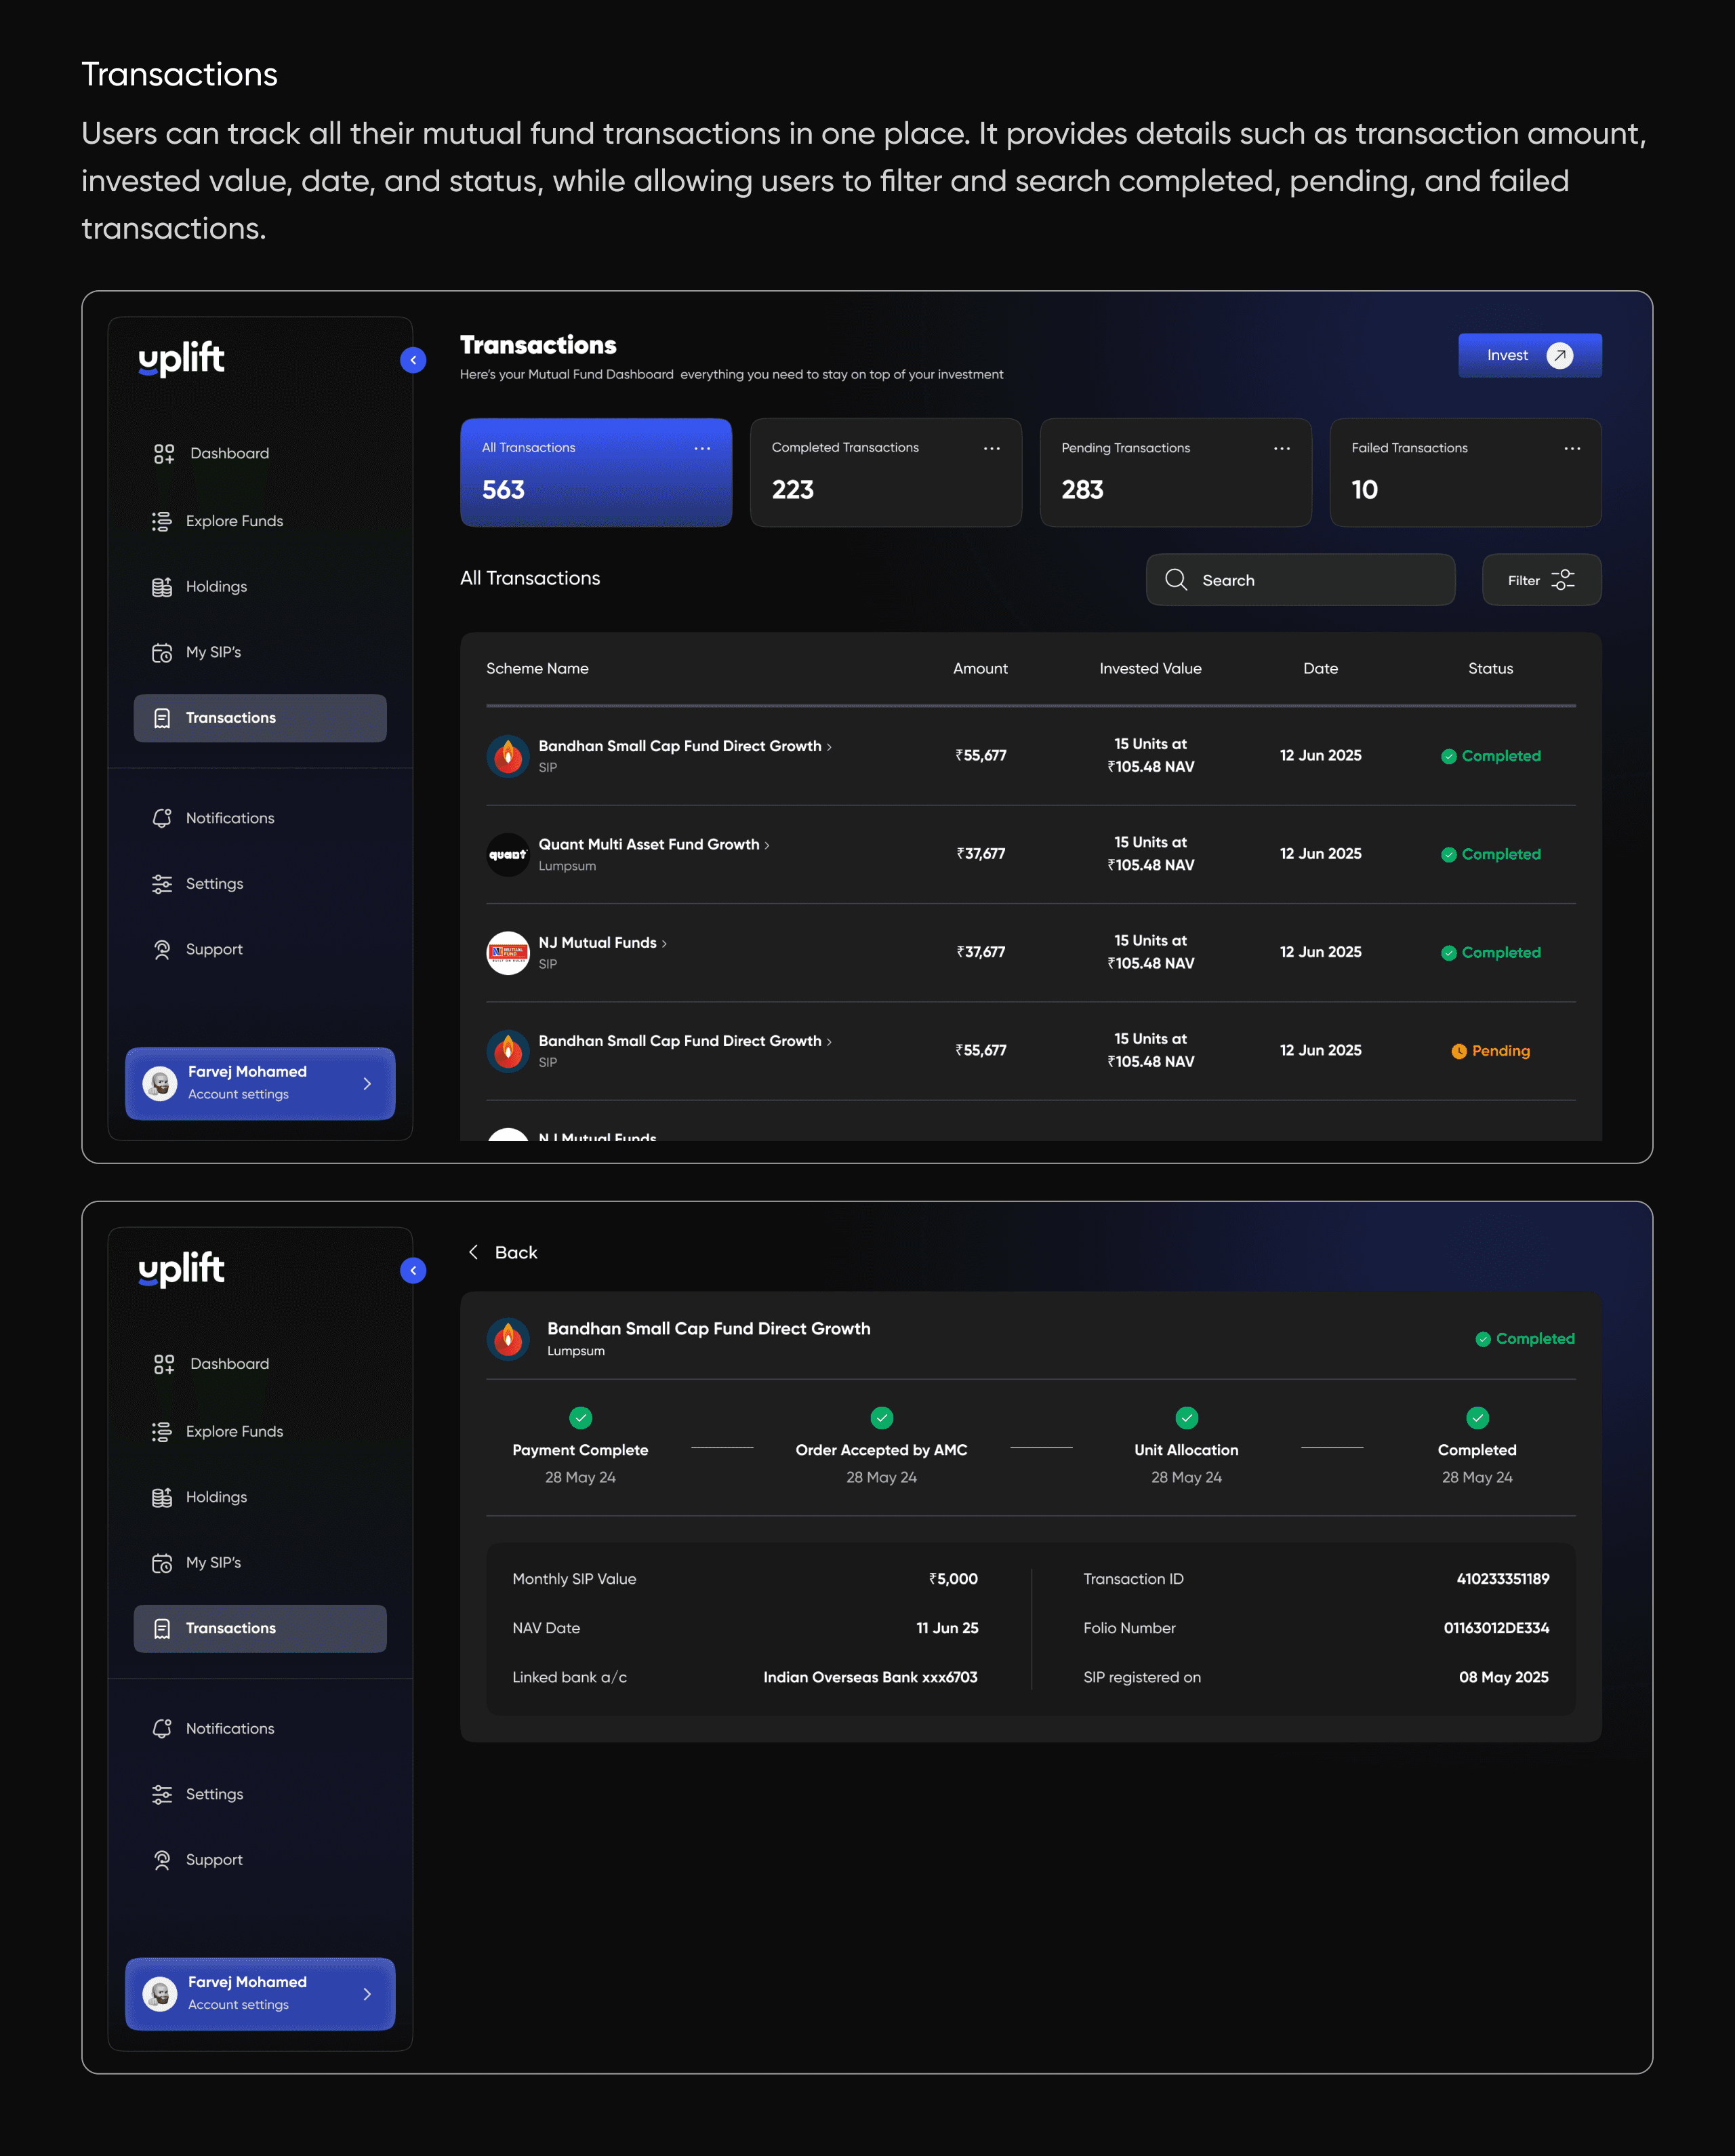The width and height of the screenshot is (1735, 2156).
Task: Open the All Transactions card three-dot menu
Action: pyautogui.click(x=703, y=448)
